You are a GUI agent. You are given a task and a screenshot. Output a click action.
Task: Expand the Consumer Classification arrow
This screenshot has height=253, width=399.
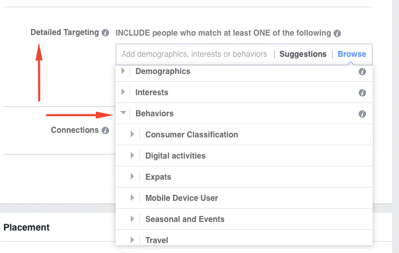tap(132, 134)
